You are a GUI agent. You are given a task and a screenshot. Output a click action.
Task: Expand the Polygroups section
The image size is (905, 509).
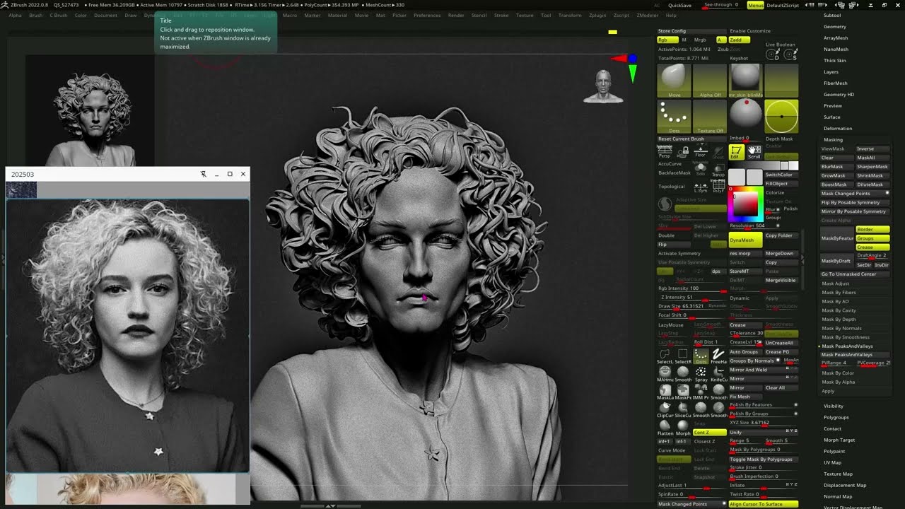[x=836, y=418]
